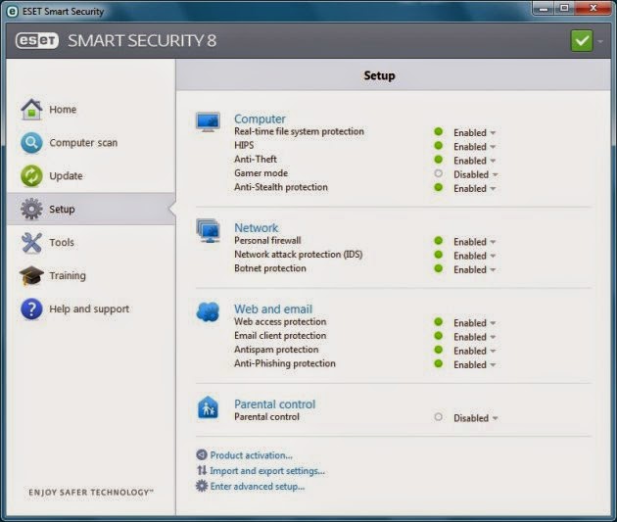Click the advanced setup gear icon
Viewport: 617px width, 522px height.
coord(202,486)
